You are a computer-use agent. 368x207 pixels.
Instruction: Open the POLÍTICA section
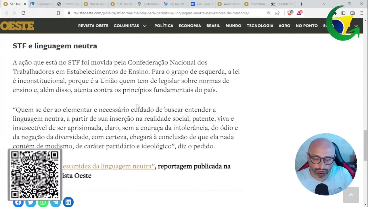coord(164,26)
